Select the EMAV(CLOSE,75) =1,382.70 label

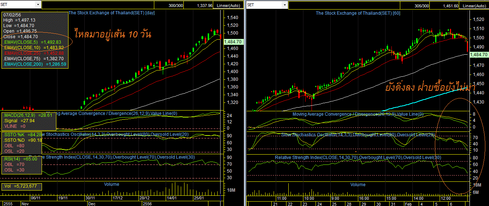[x=34, y=58]
